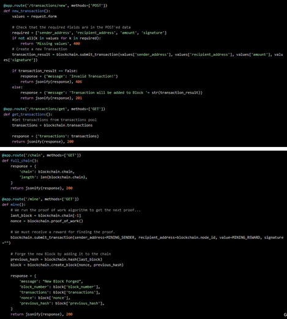This screenshot has height=319, width=287.
Task: Click the 'New Block Forged' message string
Action: (x=62, y=282)
